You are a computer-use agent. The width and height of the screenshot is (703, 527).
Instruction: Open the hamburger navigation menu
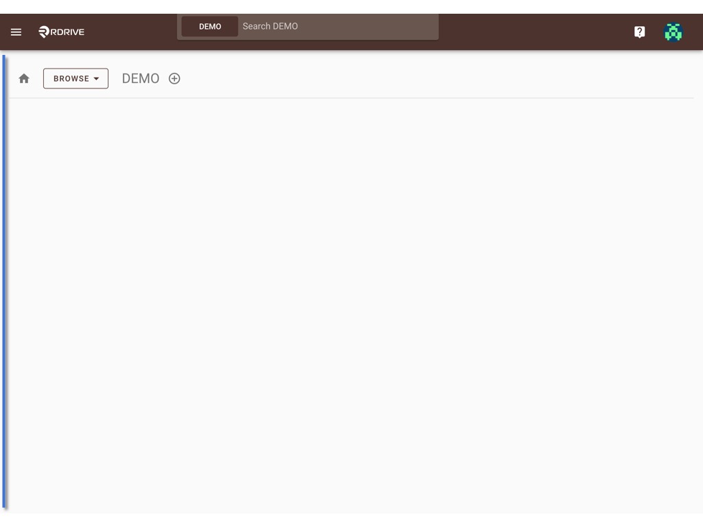pyautogui.click(x=16, y=32)
